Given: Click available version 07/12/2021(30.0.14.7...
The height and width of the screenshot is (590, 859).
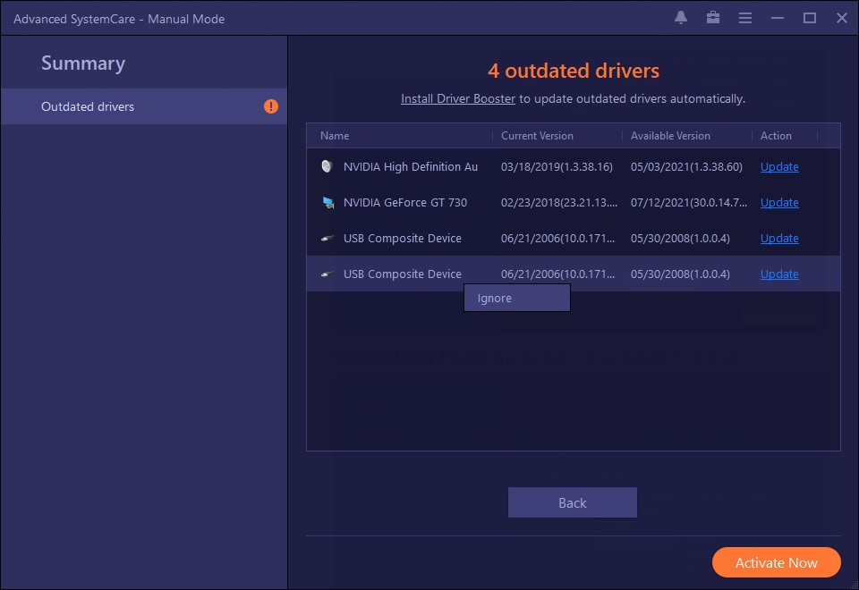Looking at the screenshot, I should pos(689,203).
